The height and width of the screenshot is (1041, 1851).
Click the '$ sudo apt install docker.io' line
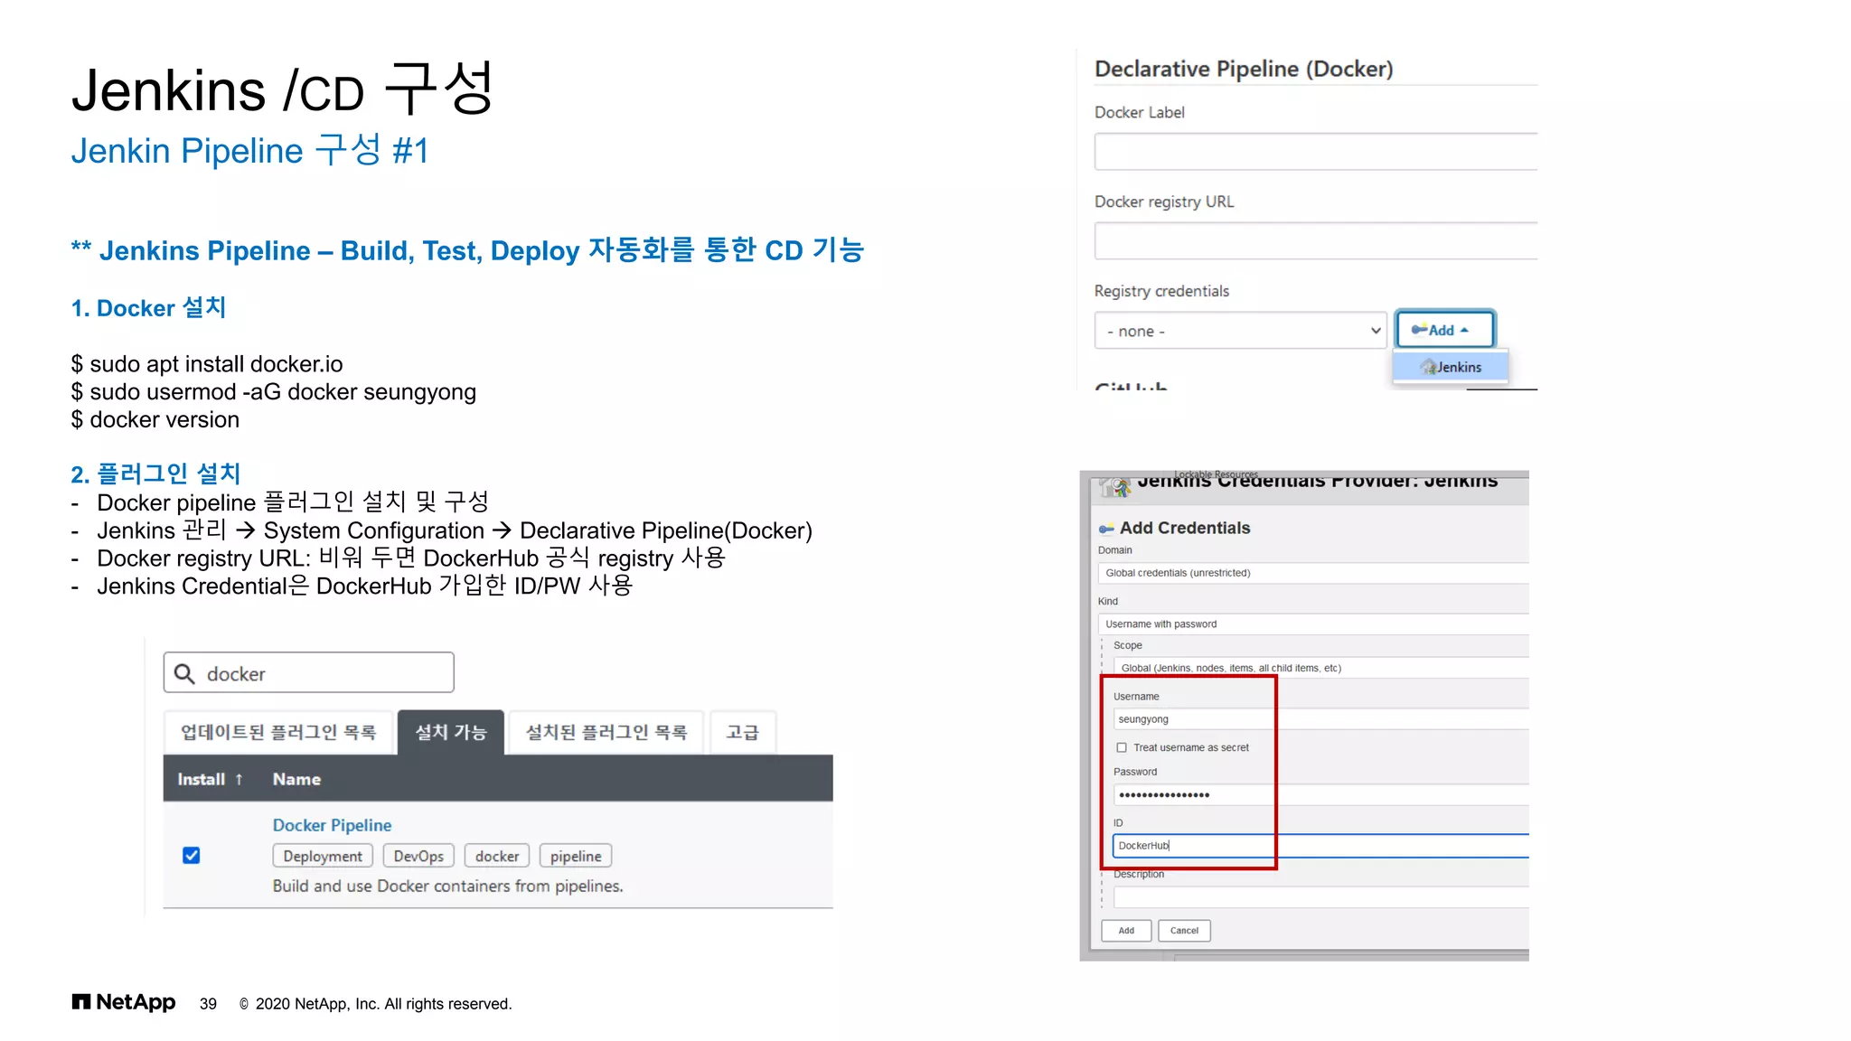click(x=207, y=364)
